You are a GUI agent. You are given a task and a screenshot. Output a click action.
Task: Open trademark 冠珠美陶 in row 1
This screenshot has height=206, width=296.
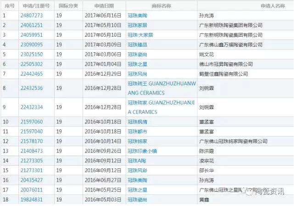pyautogui.click(x=137, y=16)
